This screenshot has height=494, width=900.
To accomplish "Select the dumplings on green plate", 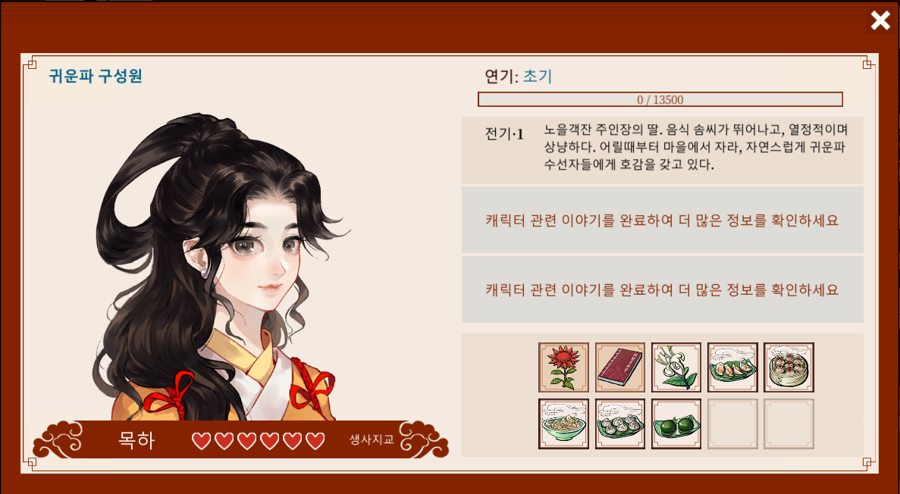I will click(x=732, y=367).
